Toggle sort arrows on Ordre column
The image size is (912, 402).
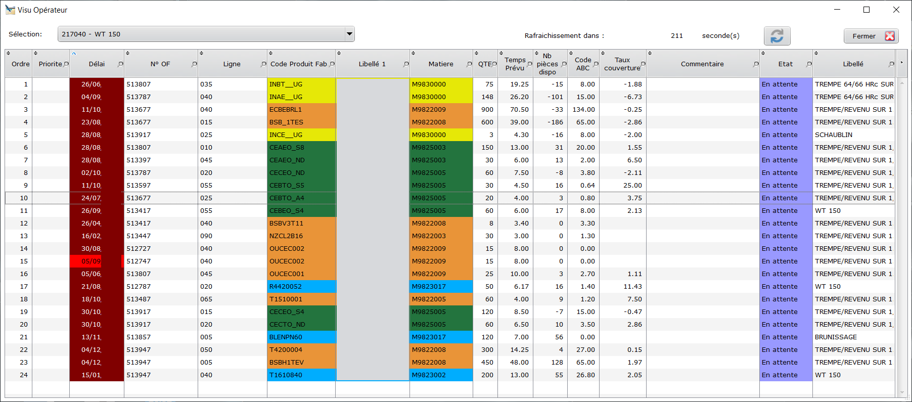coord(8,53)
